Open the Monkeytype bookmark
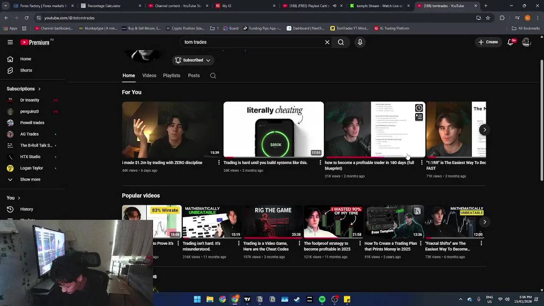The height and width of the screenshot is (306, 544). [x=98, y=28]
